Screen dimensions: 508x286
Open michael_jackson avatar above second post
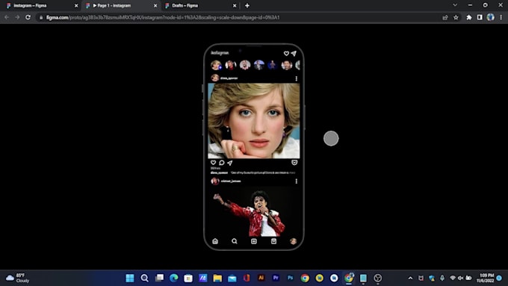point(215,181)
